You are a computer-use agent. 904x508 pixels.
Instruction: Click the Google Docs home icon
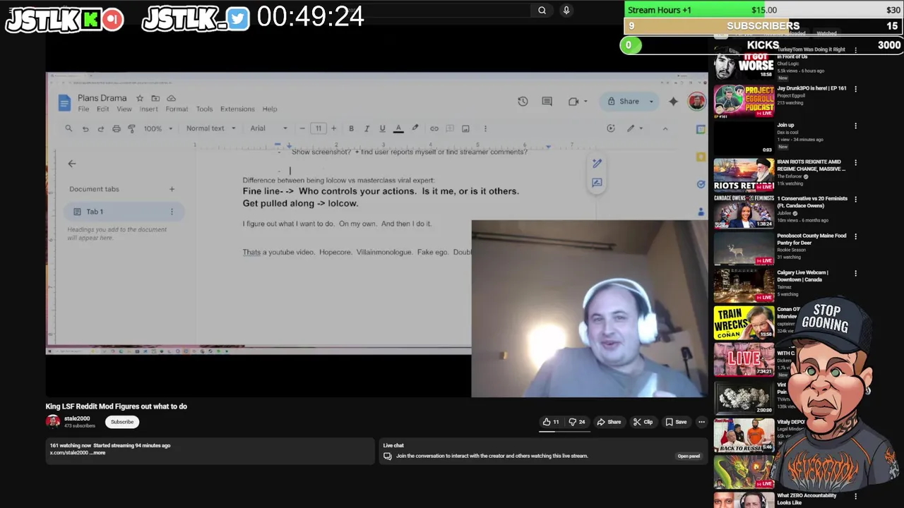pos(64,103)
